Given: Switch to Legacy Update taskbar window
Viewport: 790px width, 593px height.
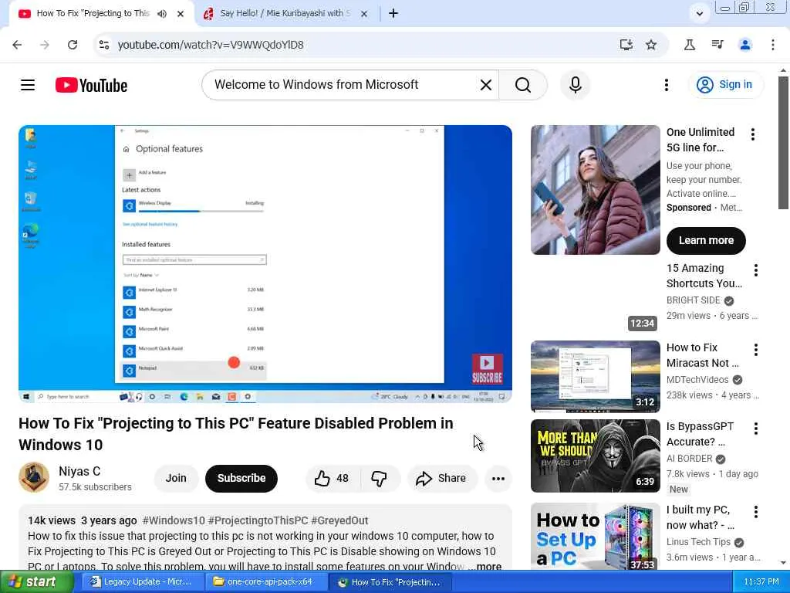Looking at the screenshot, I should [x=143, y=582].
